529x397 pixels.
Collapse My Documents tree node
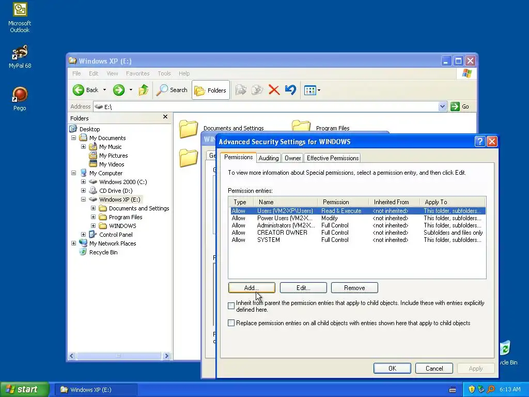[x=73, y=138]
